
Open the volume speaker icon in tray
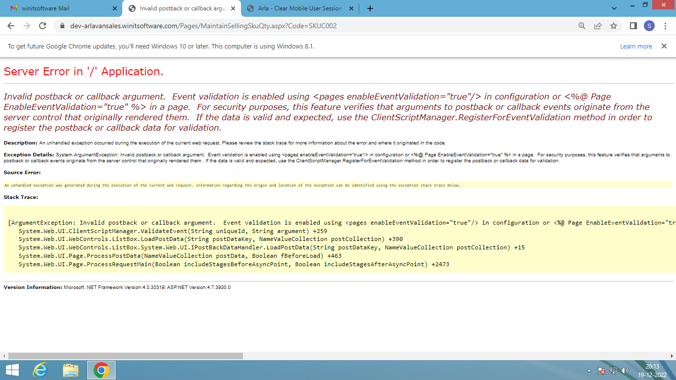(x=625, y=371)
